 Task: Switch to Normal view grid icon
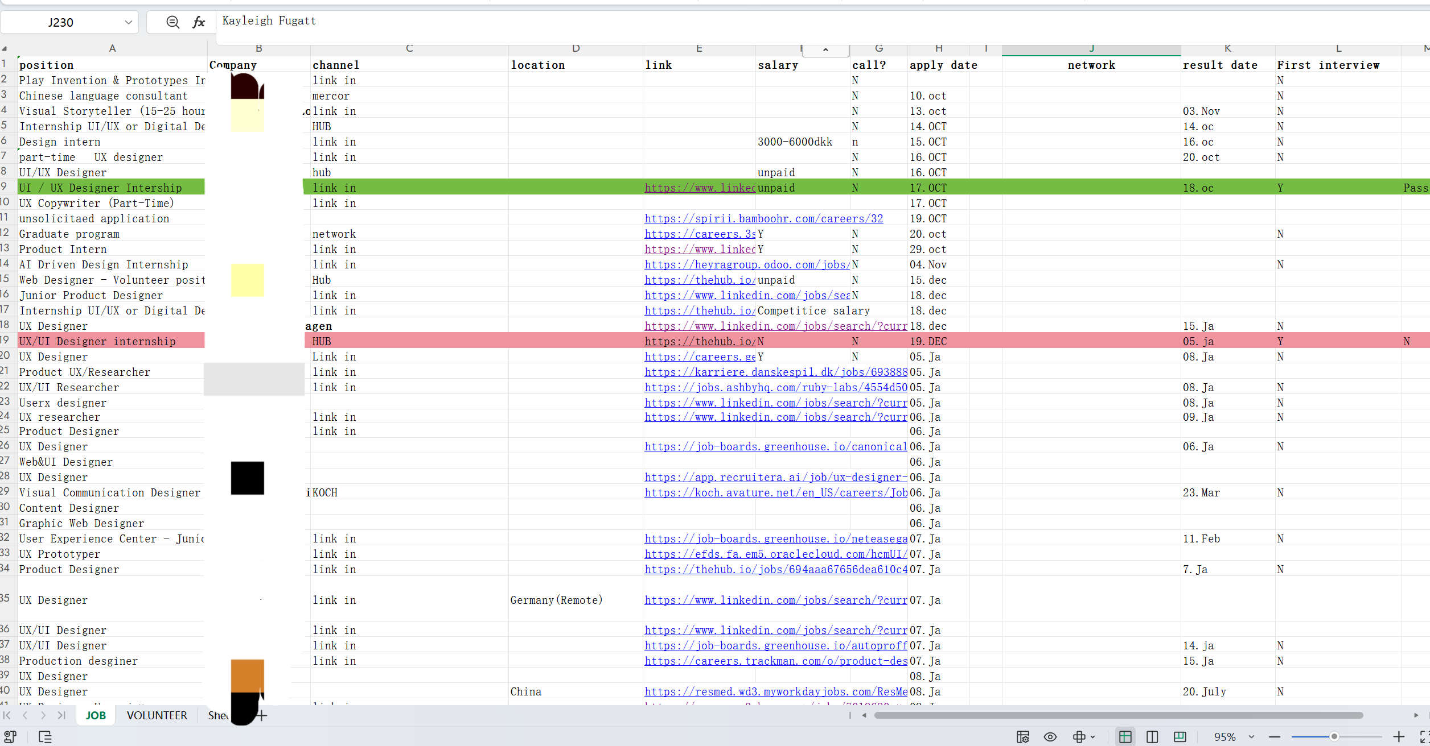tap(1125, 737)
